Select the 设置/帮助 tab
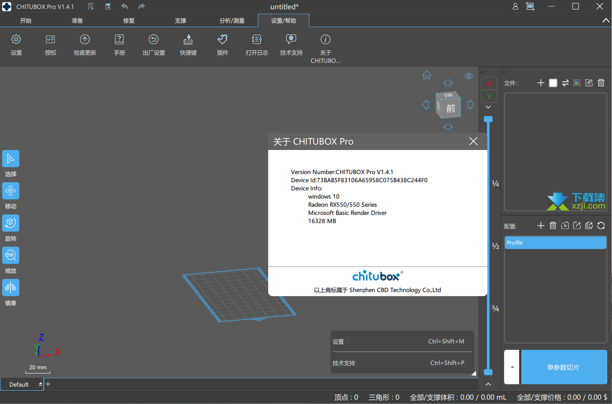Viewport: 612px width, 404px height. [x=284, y=21]
